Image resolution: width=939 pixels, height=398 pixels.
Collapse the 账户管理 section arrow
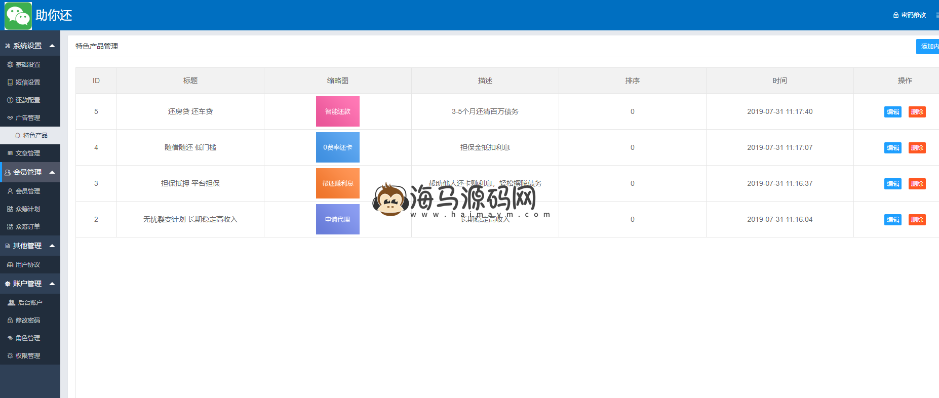tap(52, 284)
